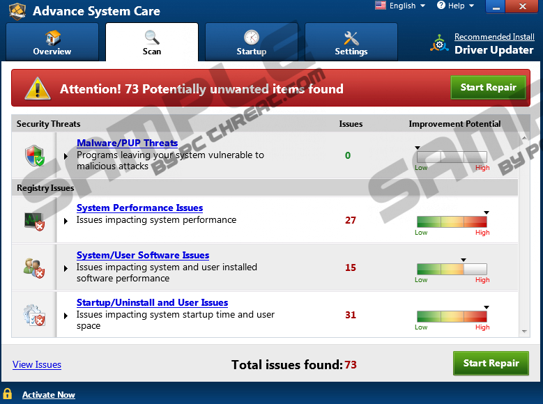
Task: Open Startup/Uninstall and User Issues link
Action: point(152,302)
